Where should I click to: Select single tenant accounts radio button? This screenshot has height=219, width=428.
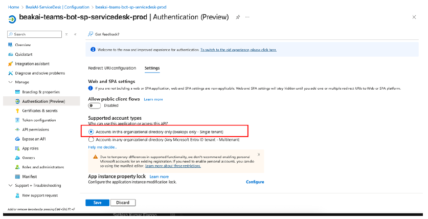(91, 132)
